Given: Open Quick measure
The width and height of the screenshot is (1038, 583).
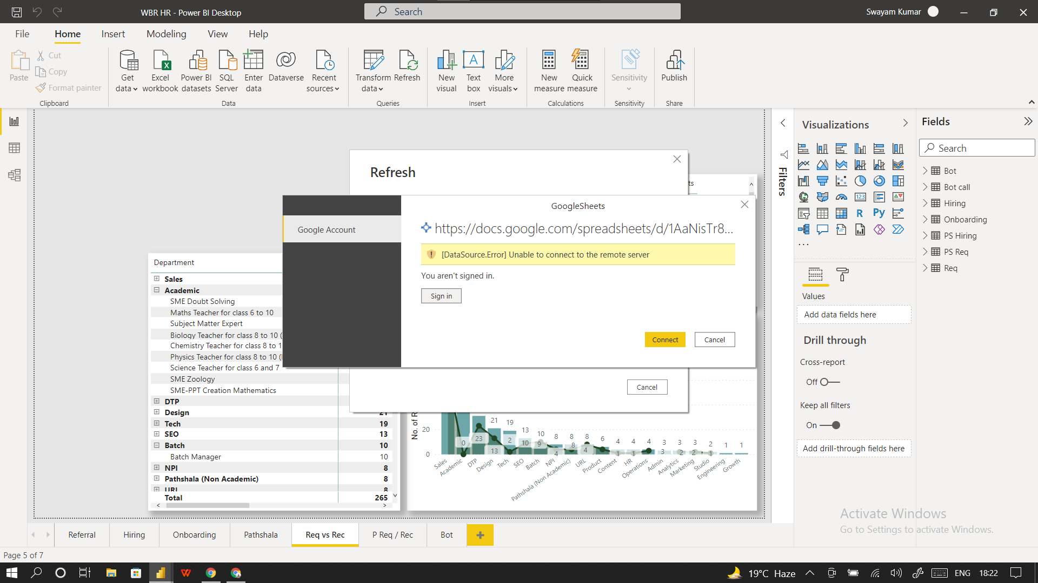Looking at the screenshot, I should tap(582, 71).
